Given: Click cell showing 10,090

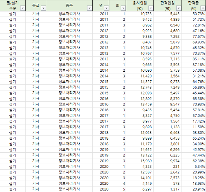Looking at the screenshot, I should coord(140,70).
